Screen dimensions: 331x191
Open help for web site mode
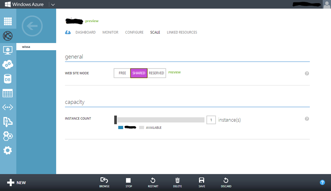307,73
